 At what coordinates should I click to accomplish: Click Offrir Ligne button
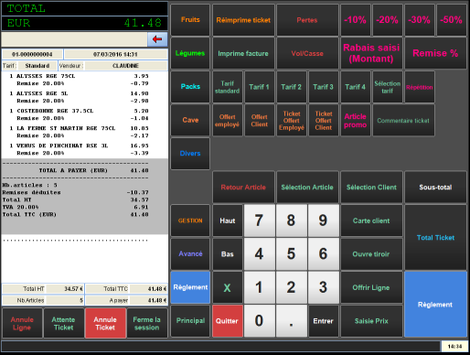pos(371,287)
